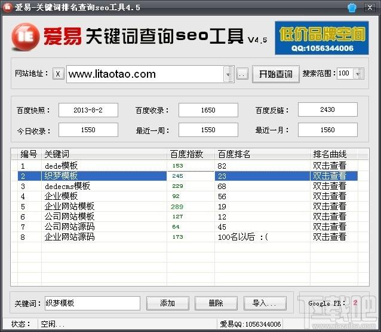Select the 公司网站源码 keyword row
Screen dimensions: 381x332
188,227
